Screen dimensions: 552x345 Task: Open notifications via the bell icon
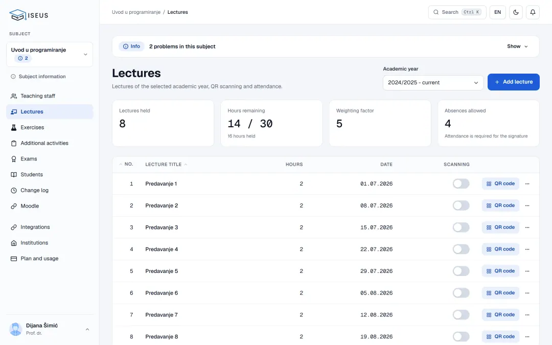click(x=533, y=12)
